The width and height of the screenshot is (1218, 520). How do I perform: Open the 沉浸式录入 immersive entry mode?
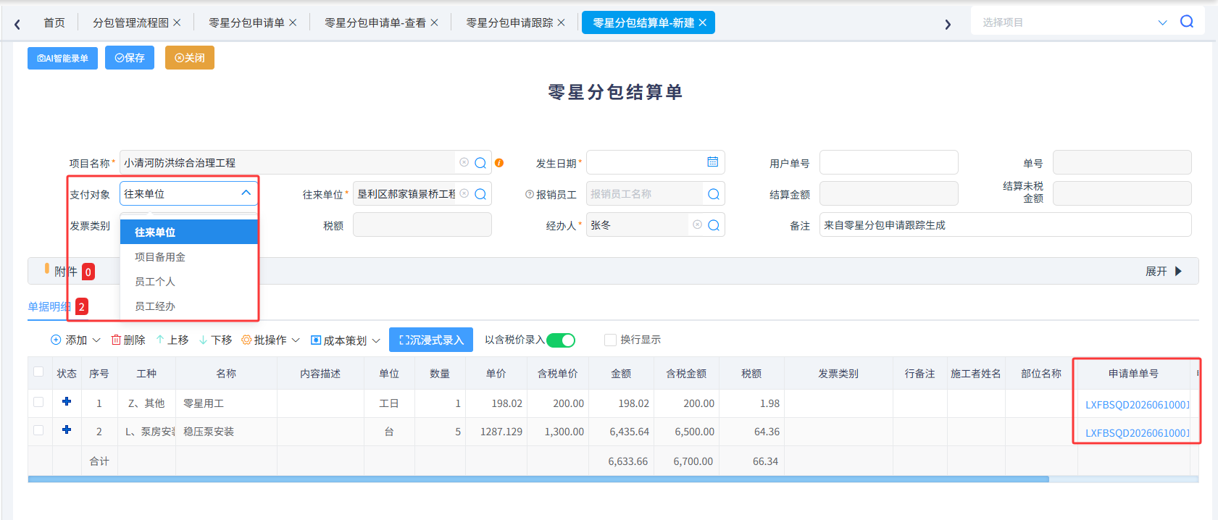431,340
